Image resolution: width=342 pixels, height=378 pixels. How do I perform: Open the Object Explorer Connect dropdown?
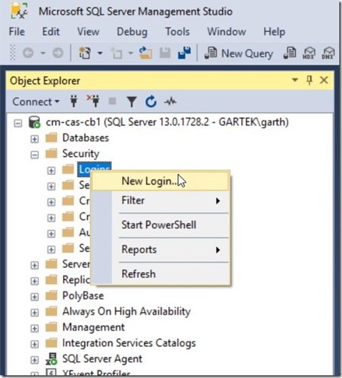(x=36, y=102)
